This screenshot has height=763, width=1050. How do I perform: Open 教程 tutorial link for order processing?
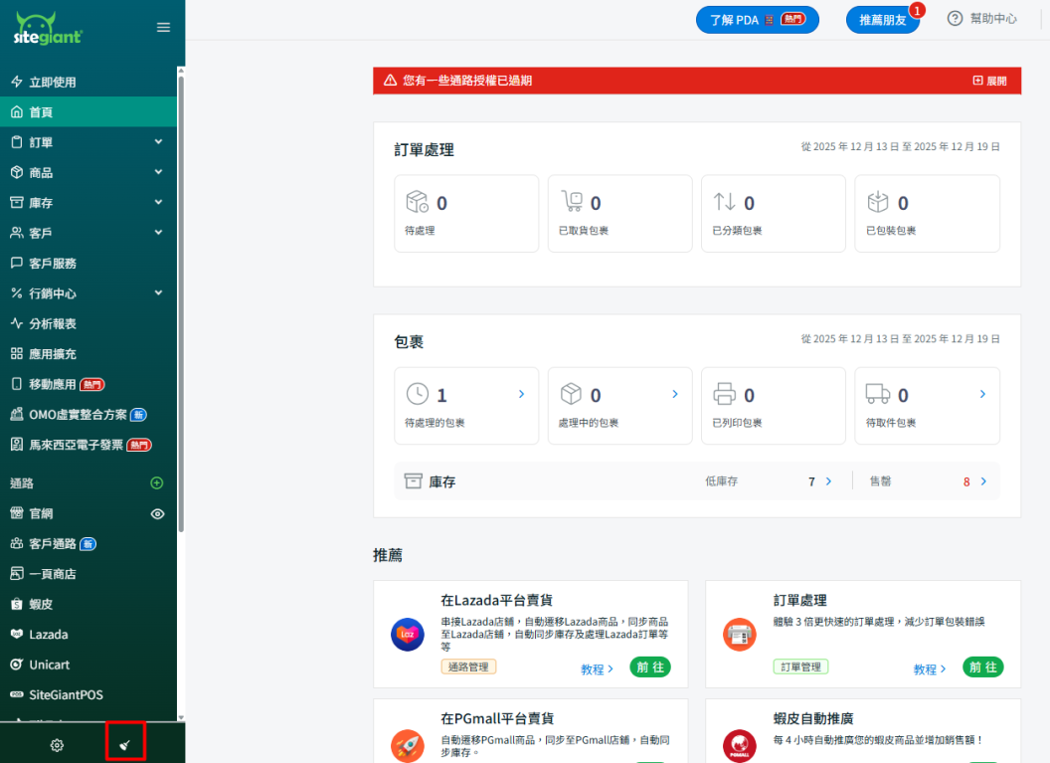click(x=930, y=669)
